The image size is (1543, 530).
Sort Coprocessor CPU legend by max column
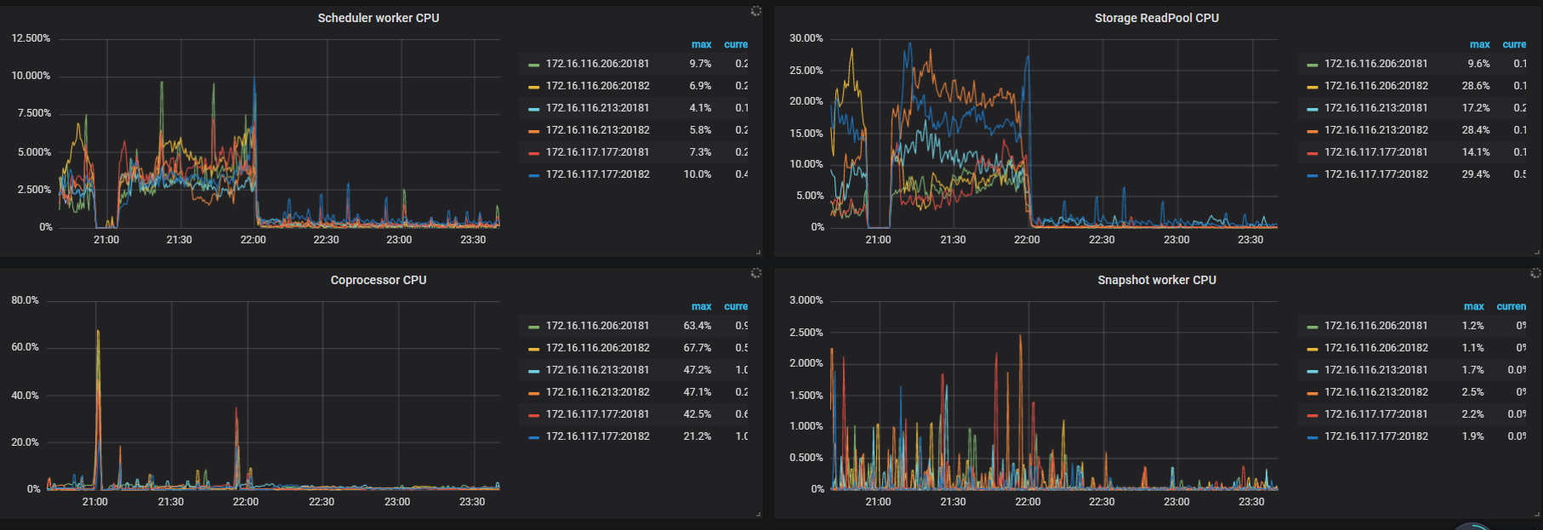click(701, 306)
